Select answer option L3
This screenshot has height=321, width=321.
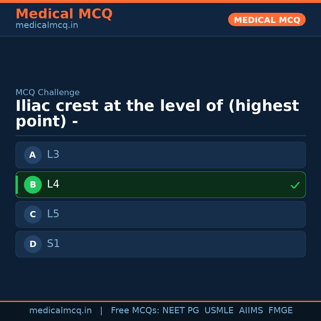[160, 155]
